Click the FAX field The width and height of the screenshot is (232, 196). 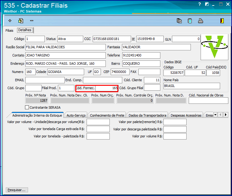pos(149,72)
